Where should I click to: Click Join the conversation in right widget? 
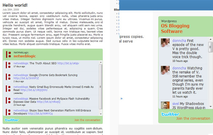tap(193, 118)
